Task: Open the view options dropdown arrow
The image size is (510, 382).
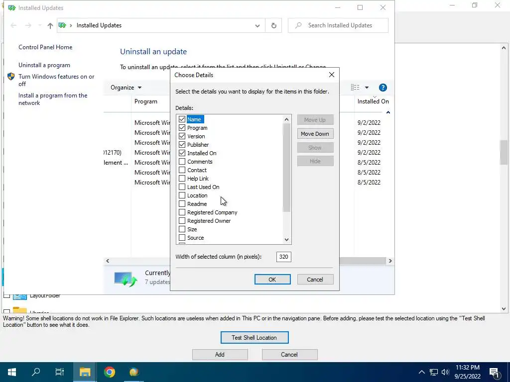Action: [x=367, y=88]
